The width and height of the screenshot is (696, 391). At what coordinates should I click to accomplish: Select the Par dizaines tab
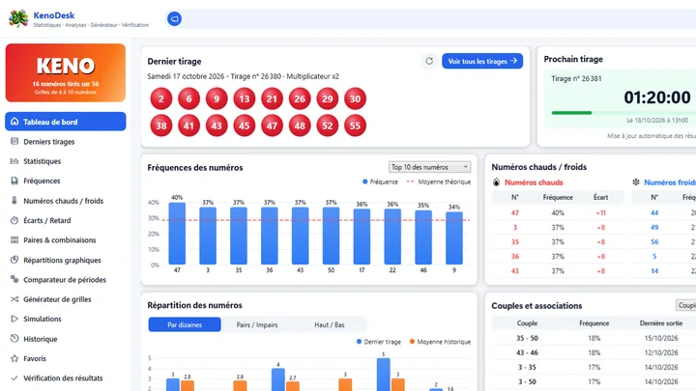pos(185,324)
